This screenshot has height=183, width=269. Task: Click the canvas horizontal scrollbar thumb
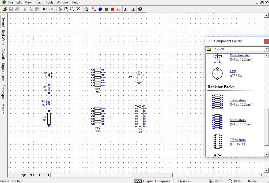tap(151, 175)
